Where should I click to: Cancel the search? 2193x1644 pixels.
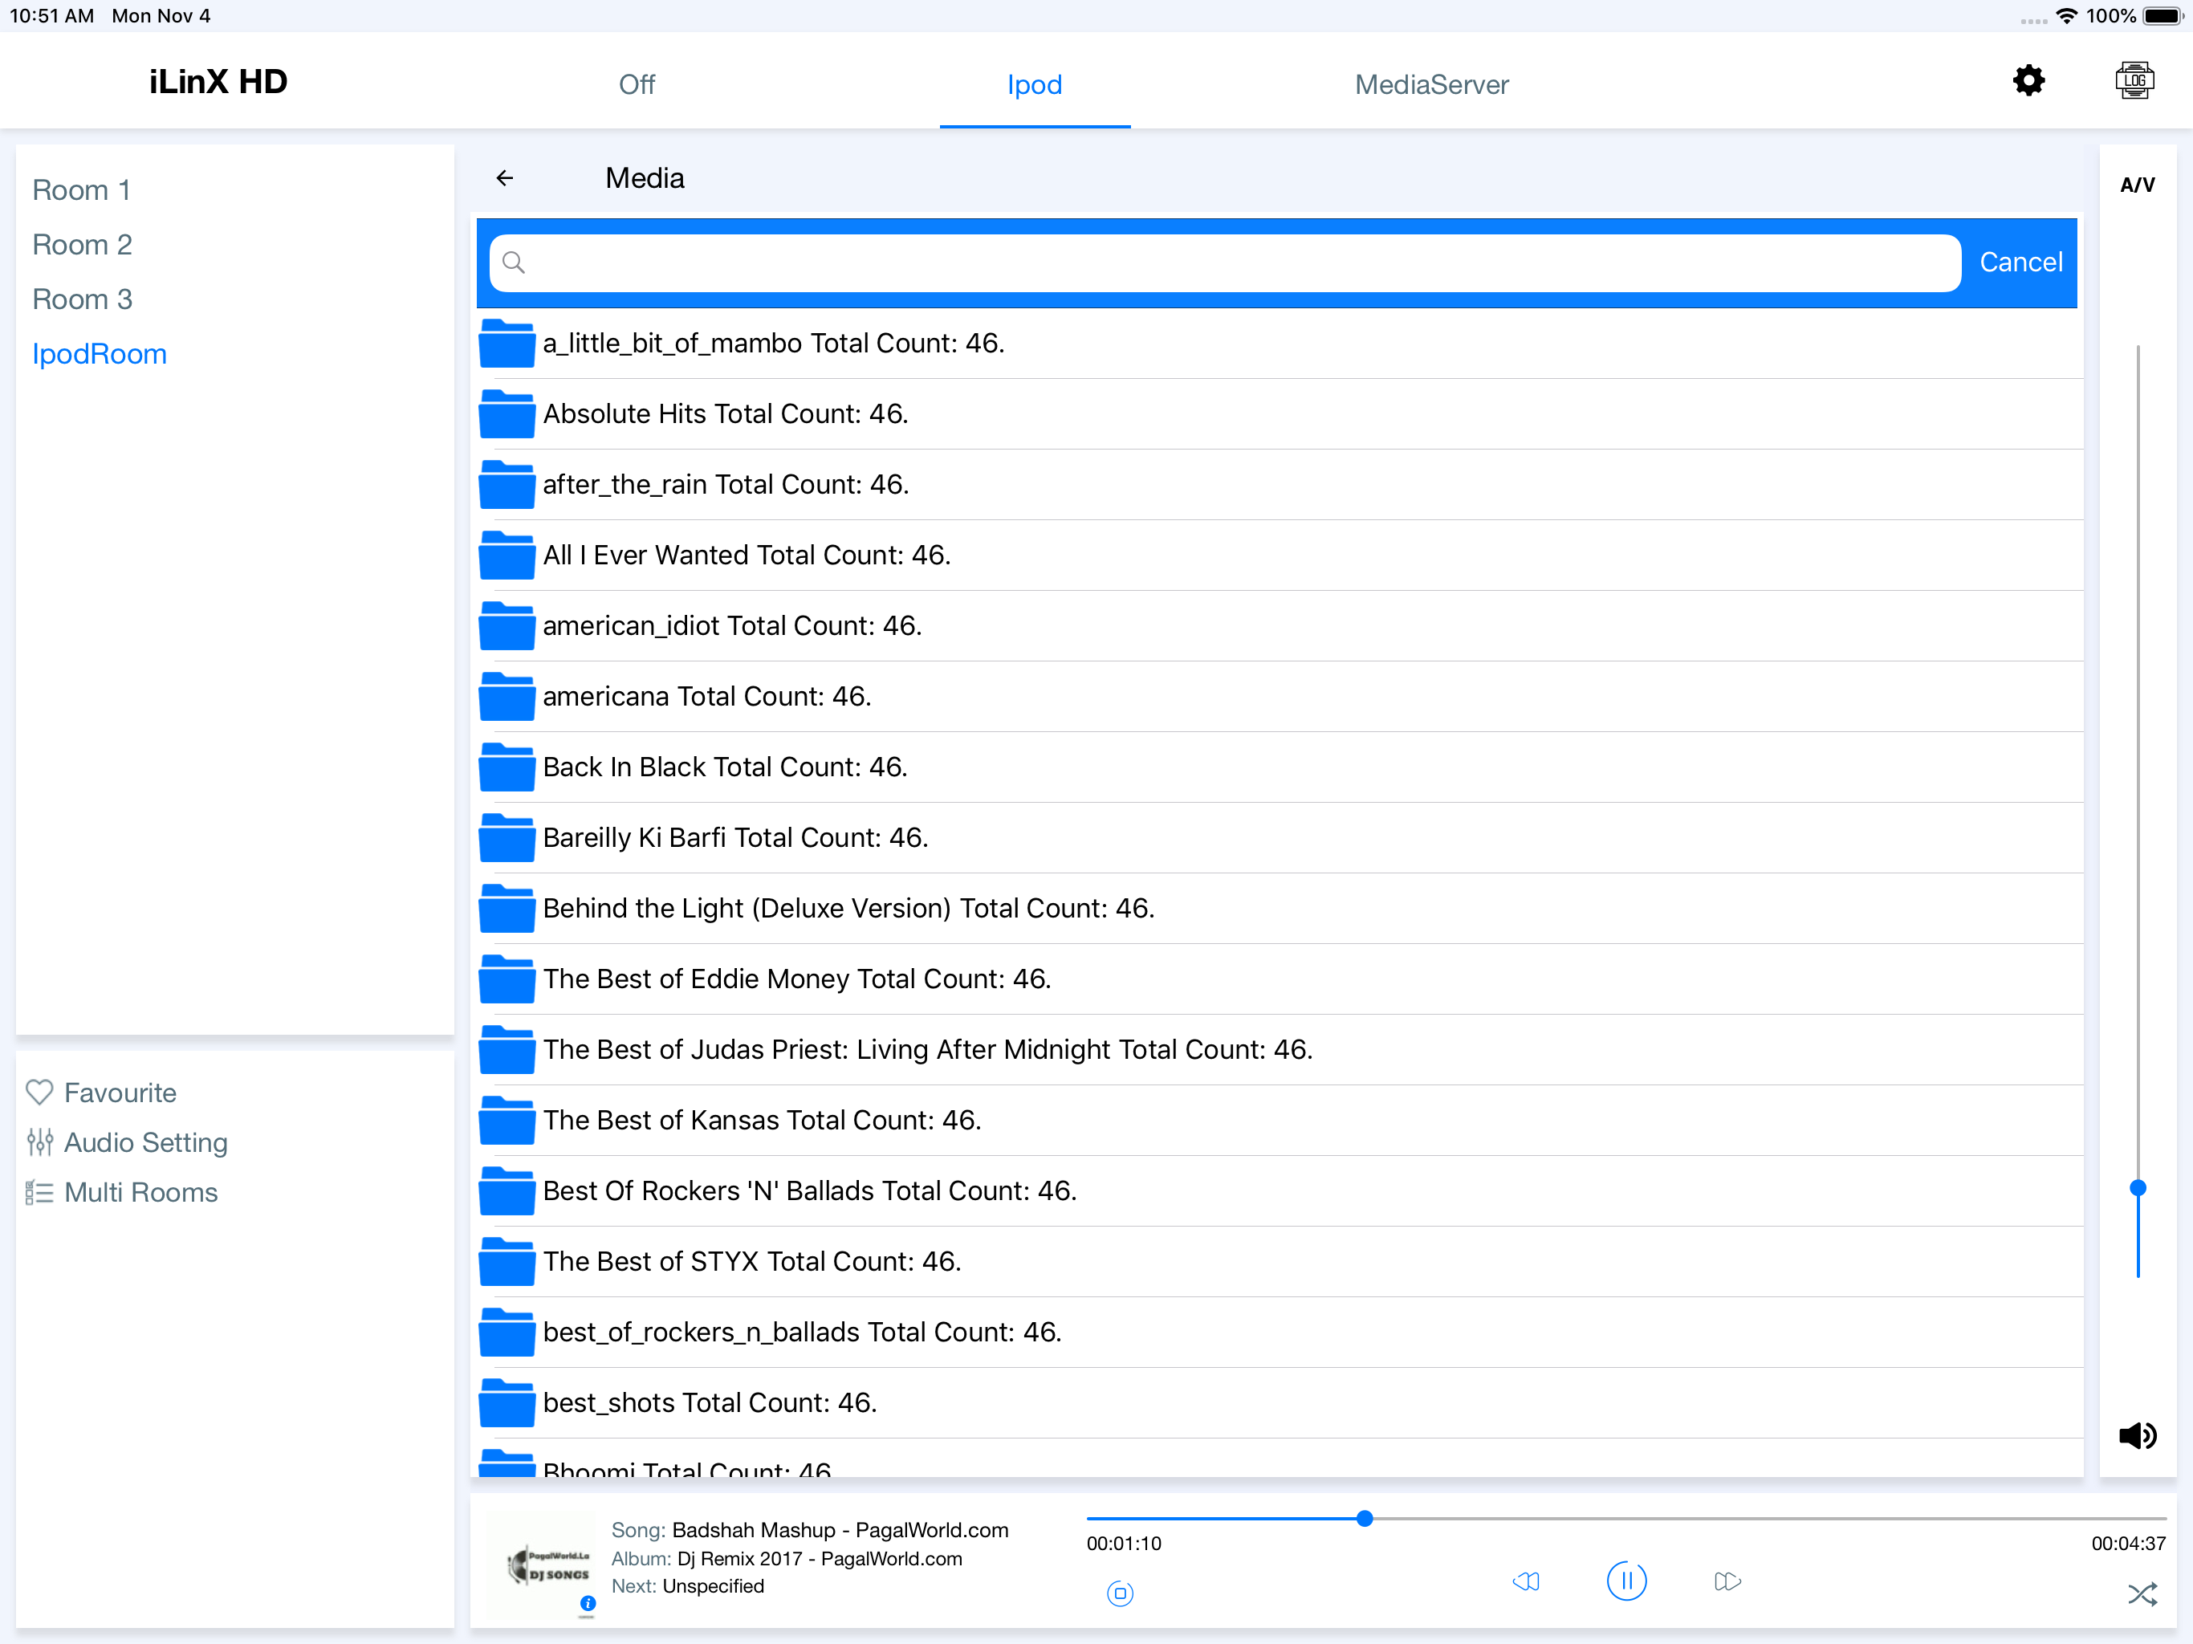coord(2020,262)
